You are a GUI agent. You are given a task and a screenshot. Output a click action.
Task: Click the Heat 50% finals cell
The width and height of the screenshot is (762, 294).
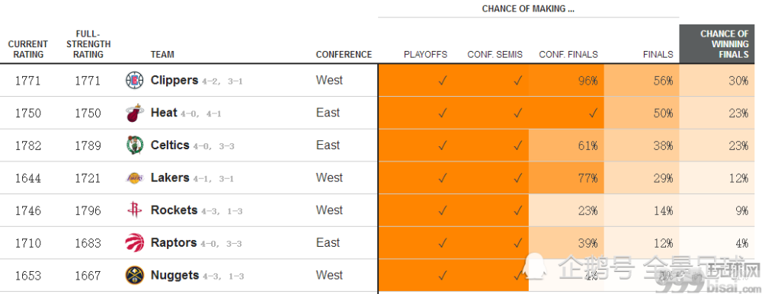point(642,113)
